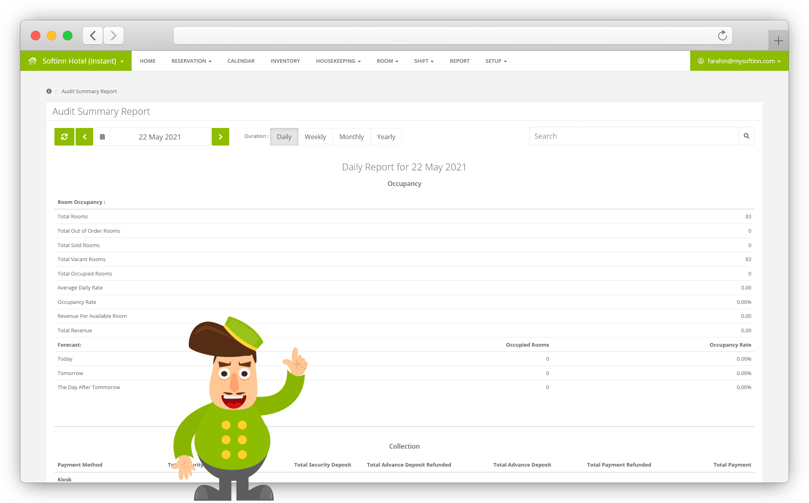Viewport: 809px width, 503px height.
Task: Click the Total Security Deposit column header
Action: [322, 465]
